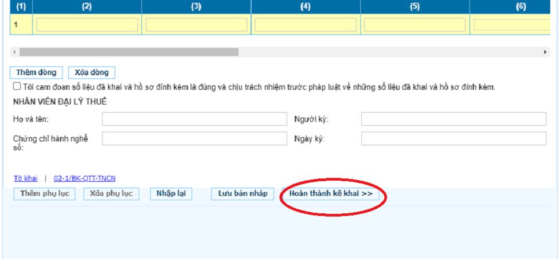Click the Thêm dòng button
The width and height of the screenshot is (559, 259).
coord(36,73)
